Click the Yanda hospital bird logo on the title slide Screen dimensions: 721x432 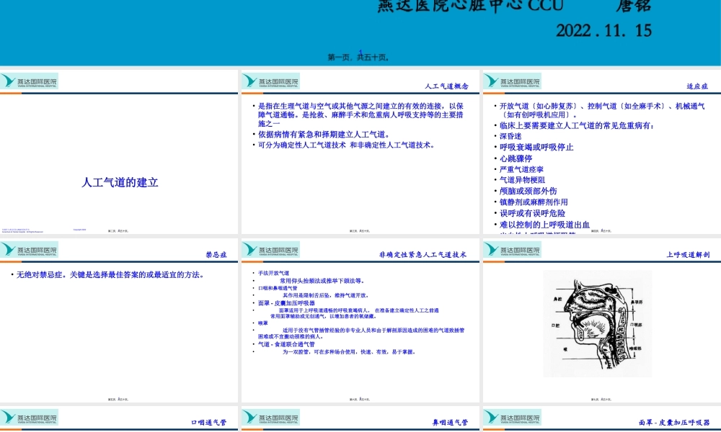click(x=9, y=81)
